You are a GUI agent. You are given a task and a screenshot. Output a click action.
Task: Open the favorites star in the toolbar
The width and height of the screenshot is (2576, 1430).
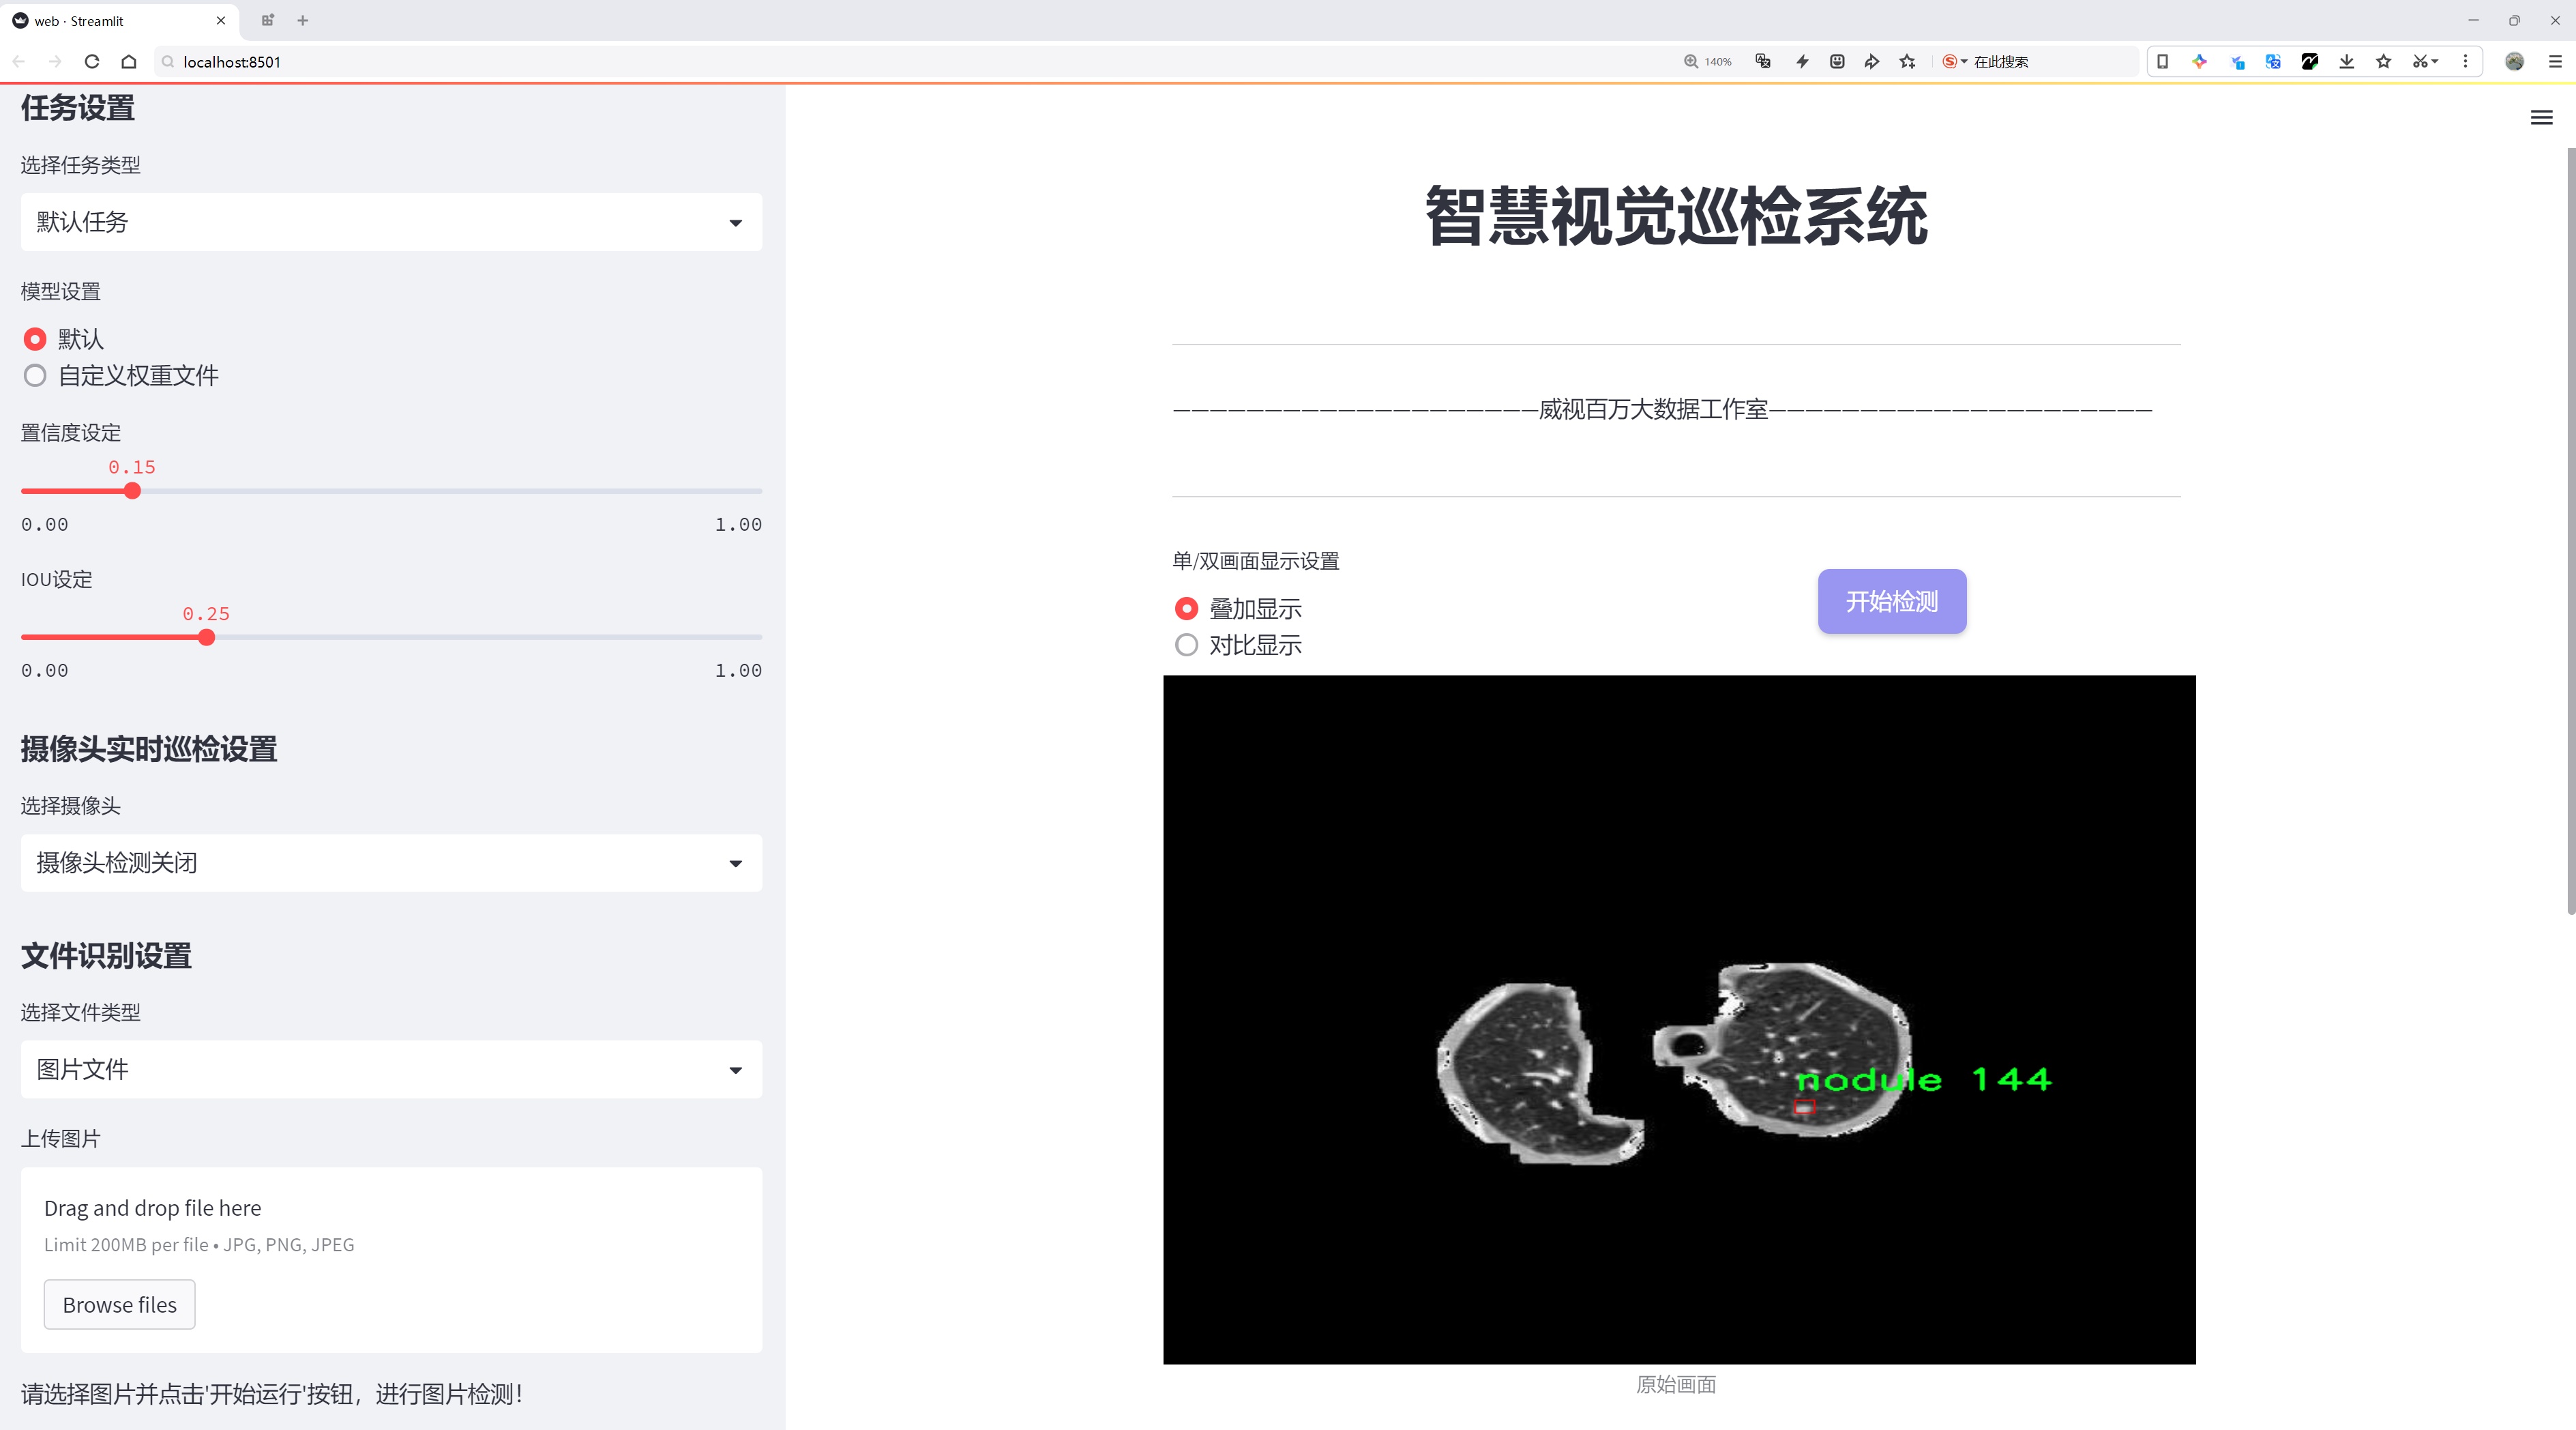point(2384,61)
